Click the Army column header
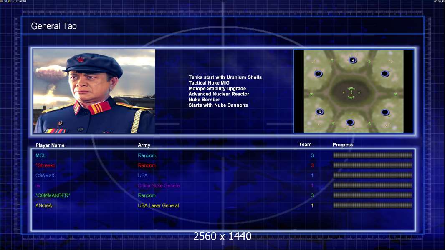Image resolution: width=445 pixels, height=250 pixels. [144, 145]
